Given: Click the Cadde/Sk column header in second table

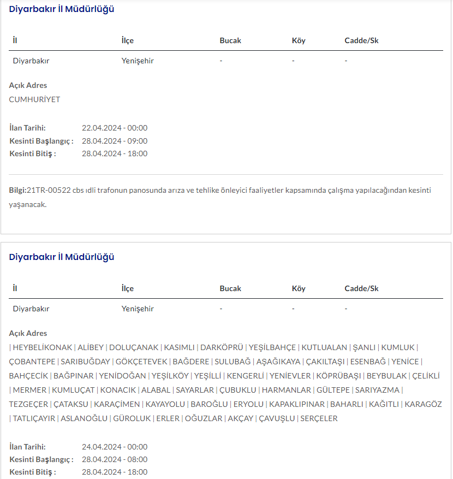Looking at the screenshot, I should [x=361, y=288].
